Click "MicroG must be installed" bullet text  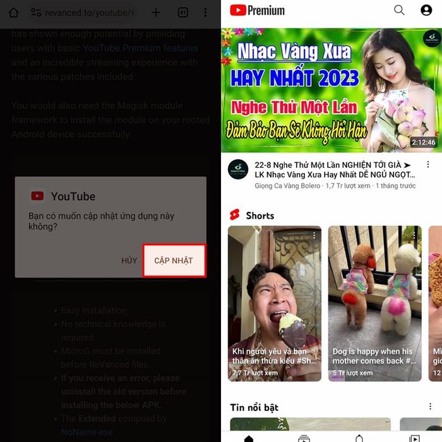pos(110,351)
